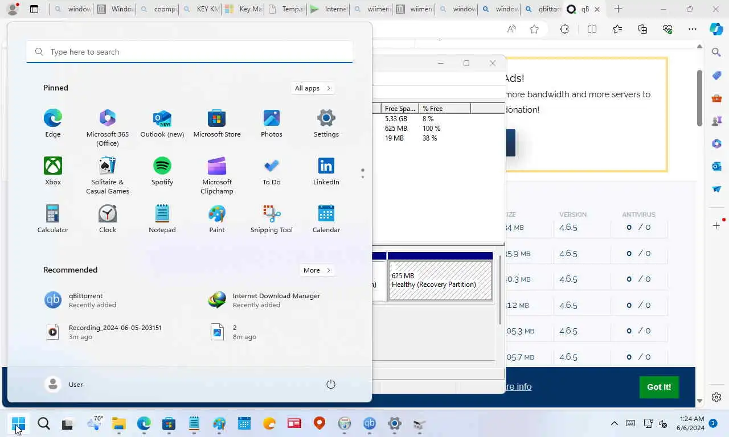
Task: Switch to the coomp browser tab
Action: pos(157,9)
